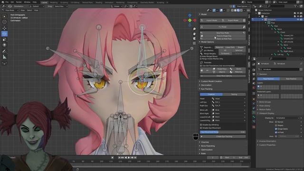Click the outliner filter funnel icon
The width and height of the screenshot is (304, 171).
(295, 6)
